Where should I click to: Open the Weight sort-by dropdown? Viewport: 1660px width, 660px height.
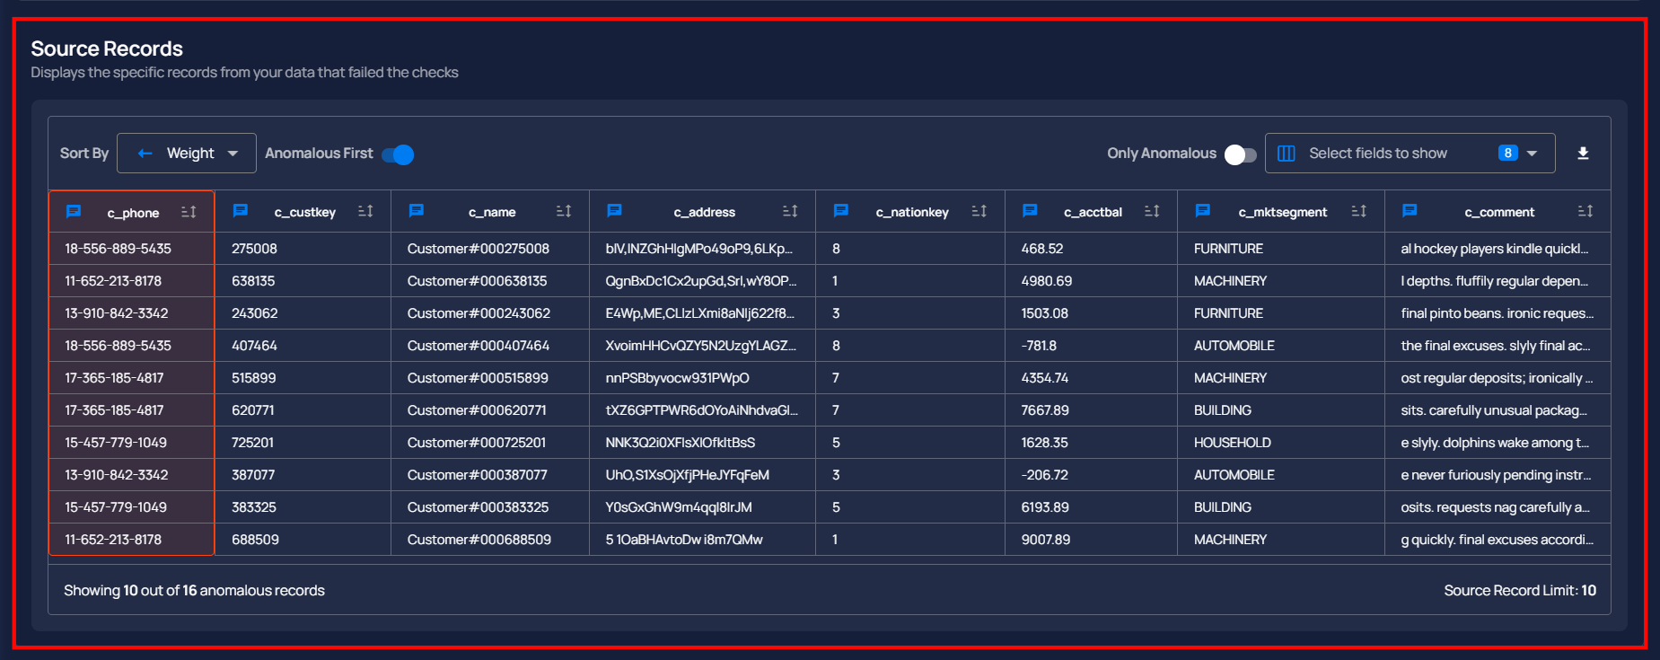click(x=187, y=154)
